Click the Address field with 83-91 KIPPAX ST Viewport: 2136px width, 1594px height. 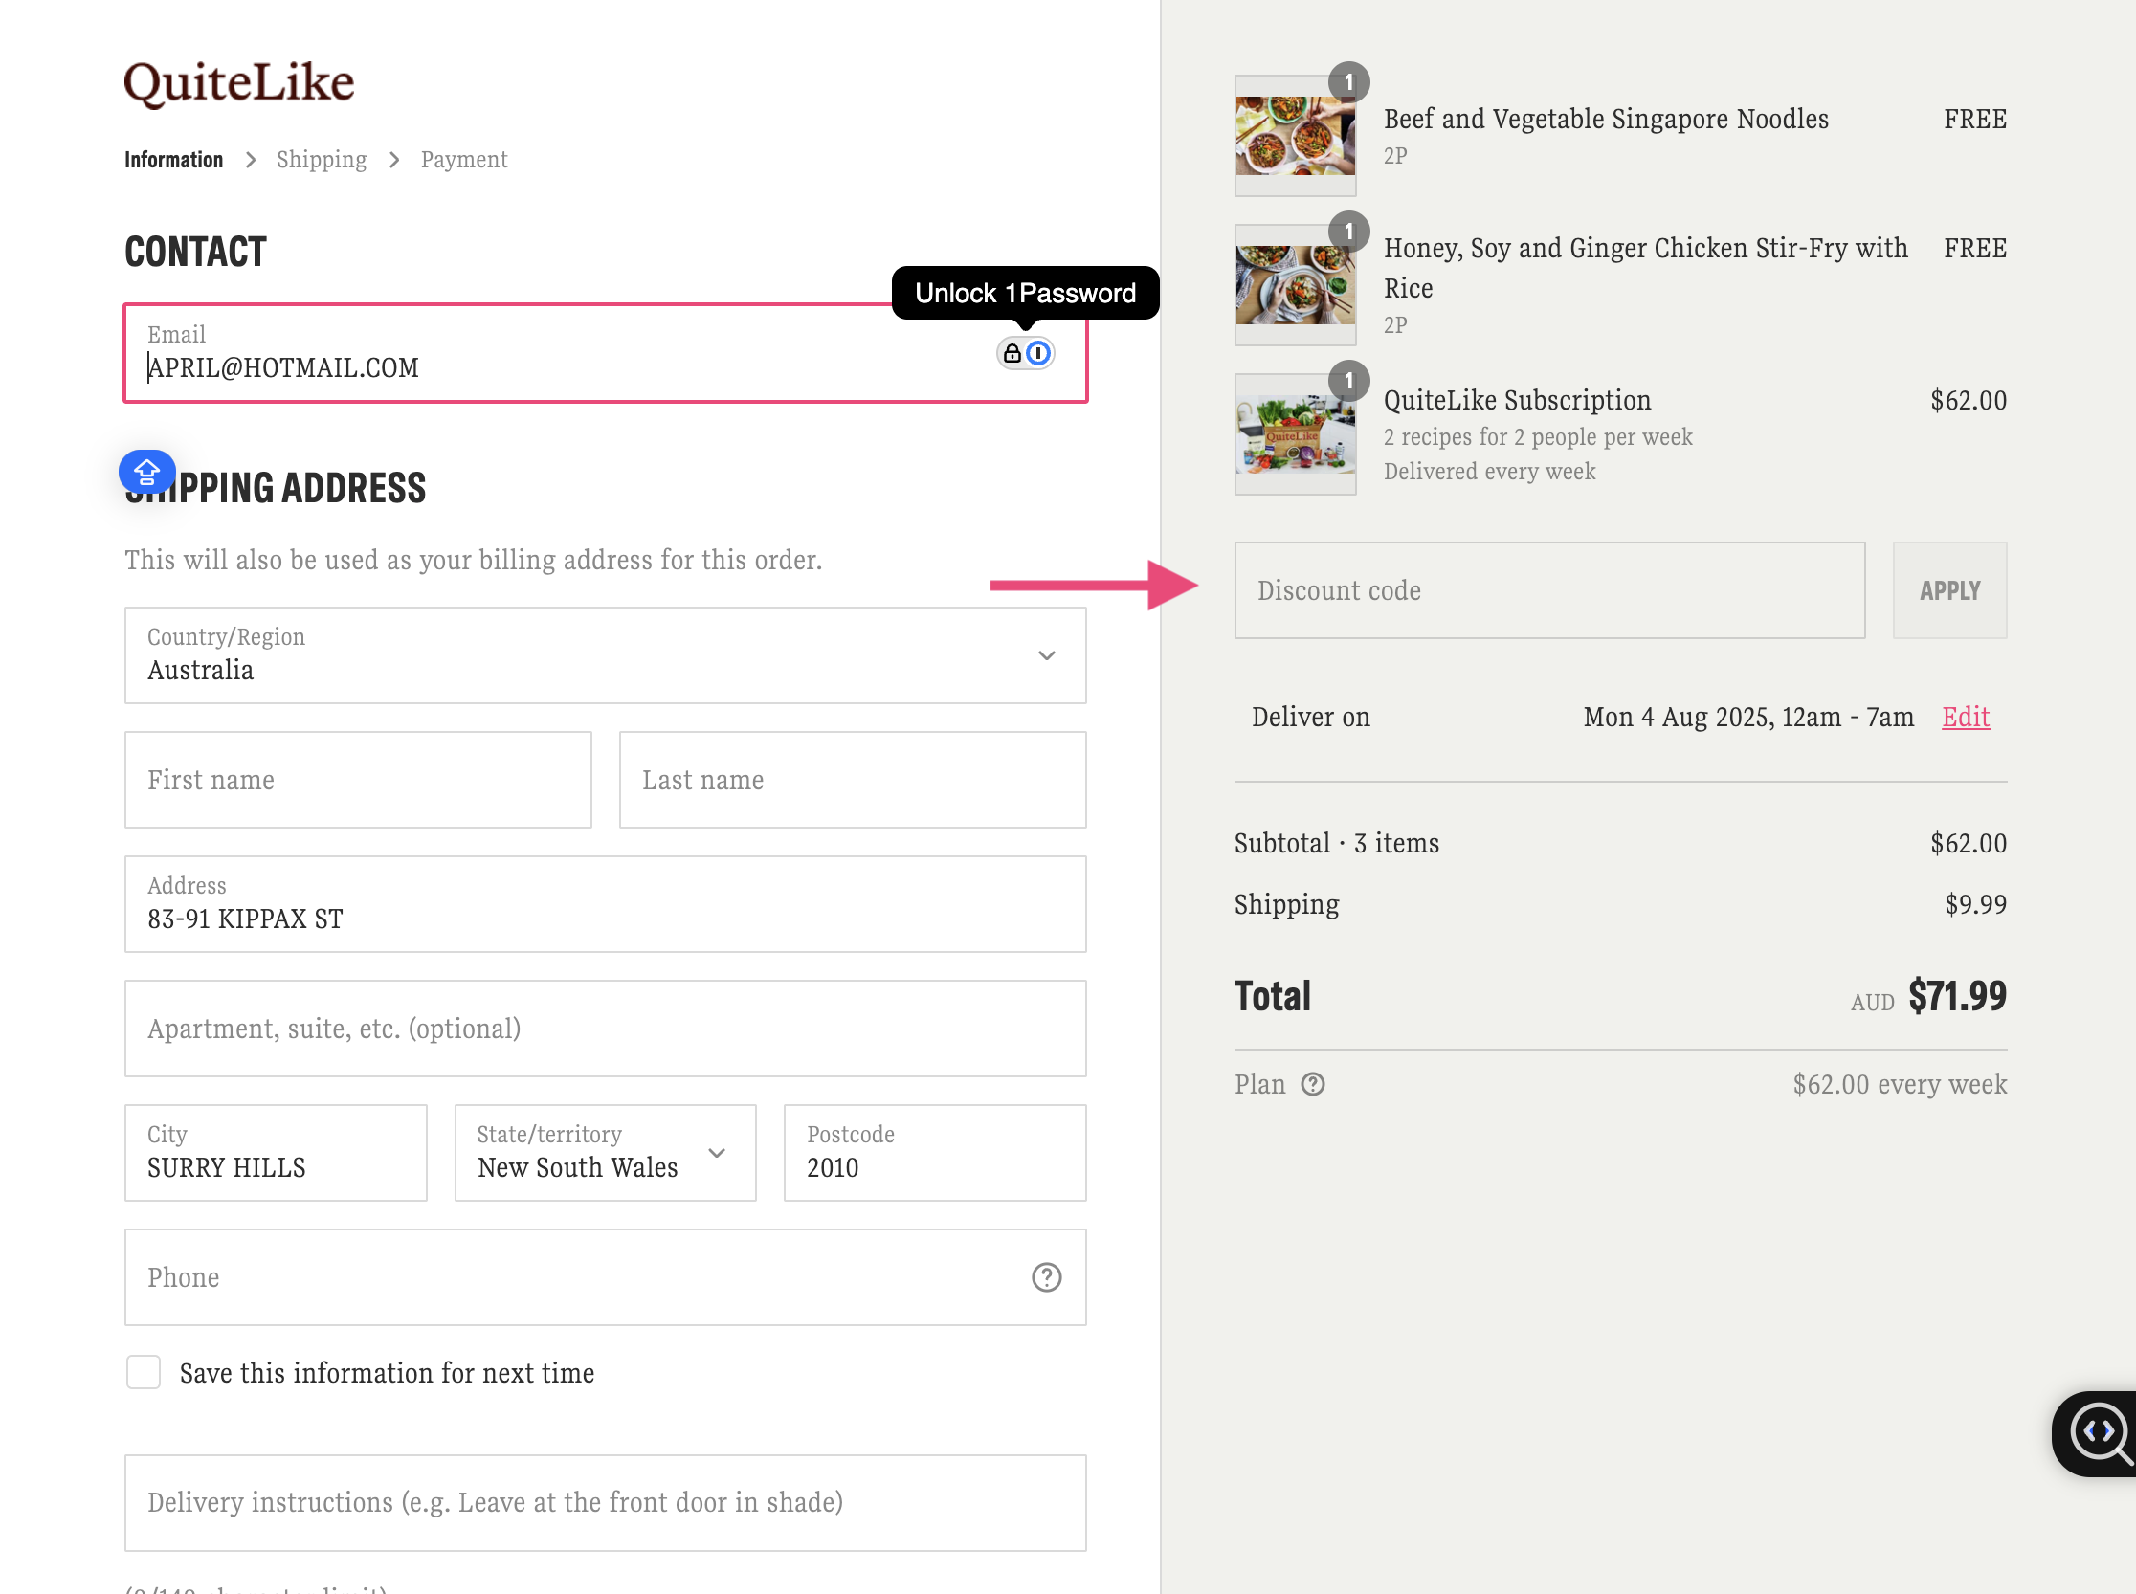click(x=605, y=904)
